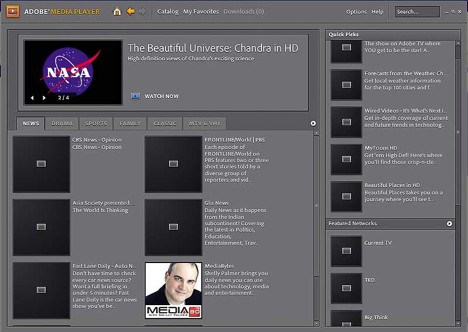Open the Catalog section

[168, 12]
